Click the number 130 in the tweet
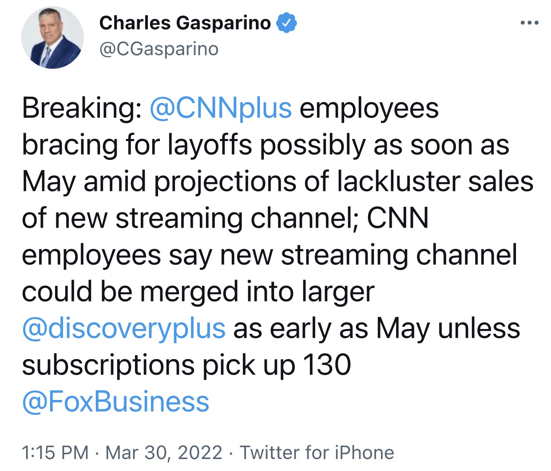 point(327,365)
